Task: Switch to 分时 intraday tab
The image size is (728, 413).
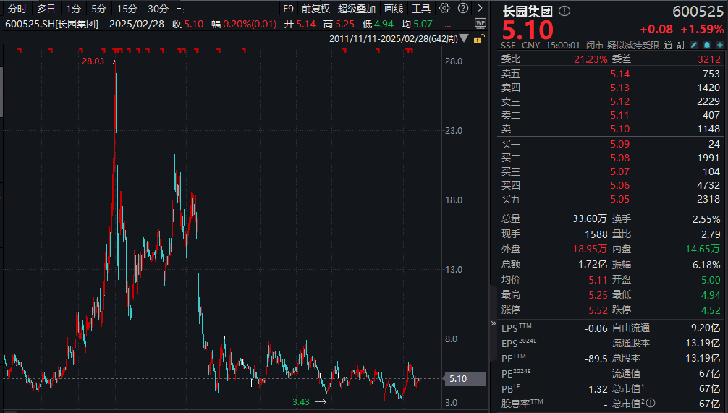Action: click(17, 9)
